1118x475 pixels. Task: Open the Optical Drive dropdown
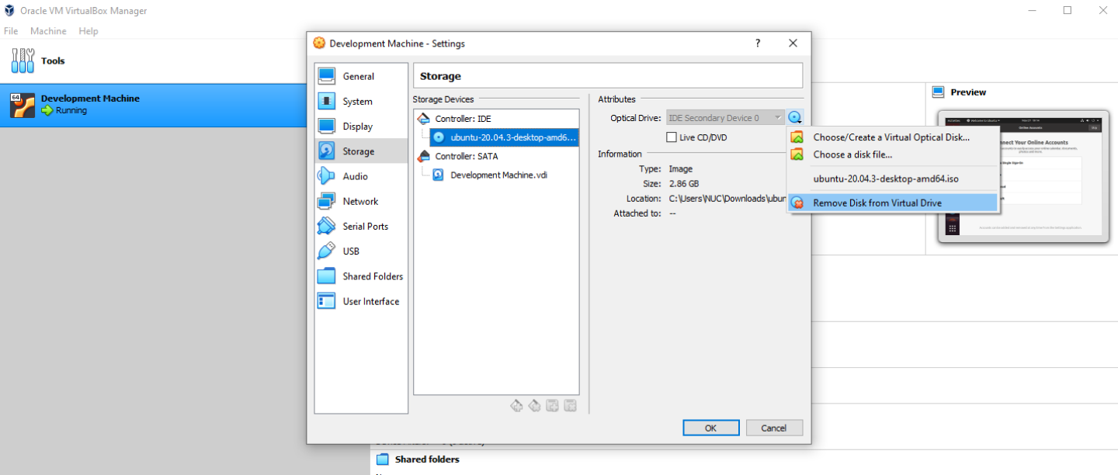725,118
